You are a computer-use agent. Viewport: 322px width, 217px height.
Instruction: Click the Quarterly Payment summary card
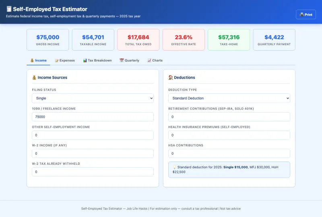point(274,40)
